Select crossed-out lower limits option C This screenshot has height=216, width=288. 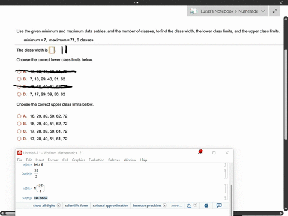tap(19, 86)
